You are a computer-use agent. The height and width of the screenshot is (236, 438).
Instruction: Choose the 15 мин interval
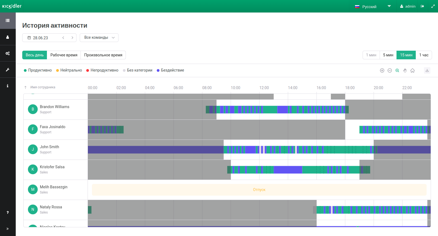pos(406,55)
